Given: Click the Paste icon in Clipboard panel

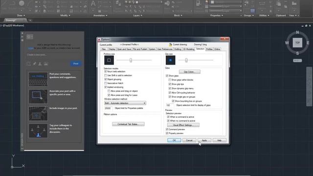Looking at the screenshot, I should click(279, 4).
